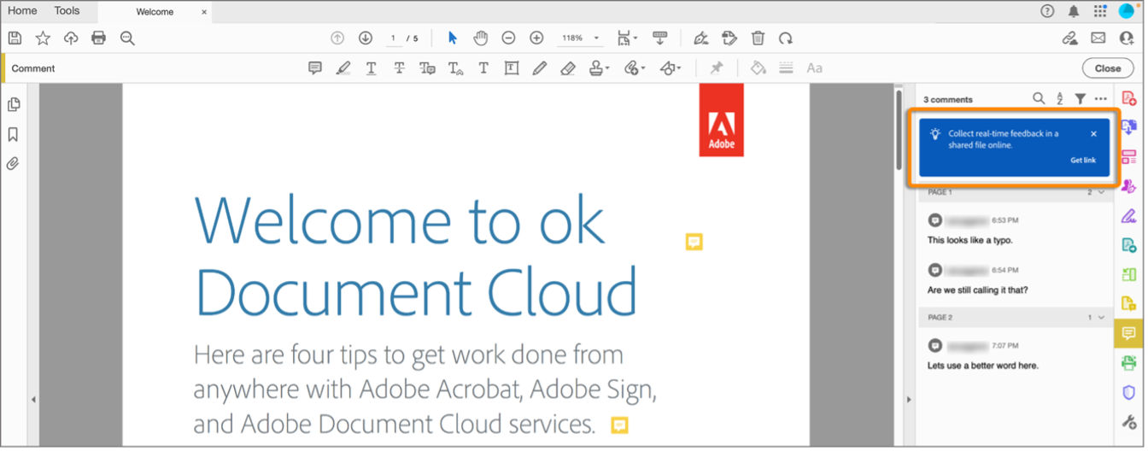Viewport: 1148px width, 451px height.
Task: Select the Eraser tool
Action: point(567,68)
